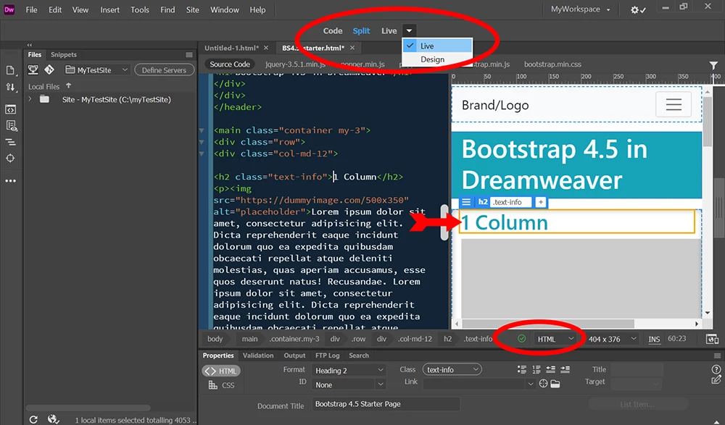
Task: Open the Class text-info dropdown
Action: (x=452, y=369)
